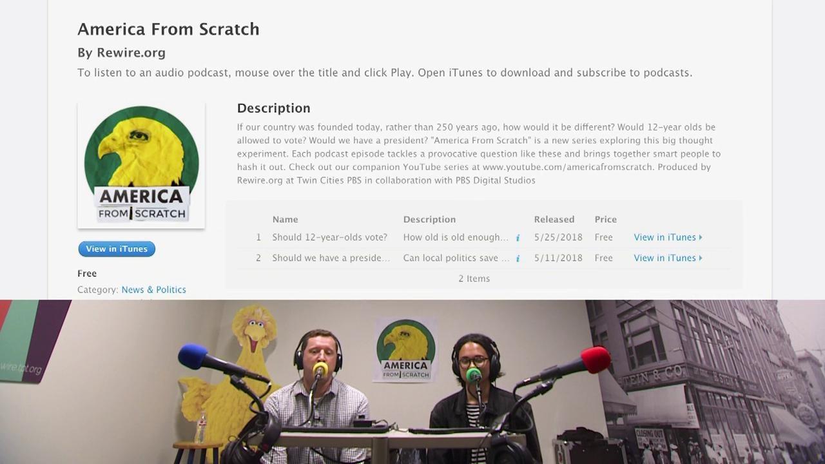Click the America From Scratch podcast artwork
This screenshot has width=825, height=464.
pyautogui.click(x=141, y=165)
